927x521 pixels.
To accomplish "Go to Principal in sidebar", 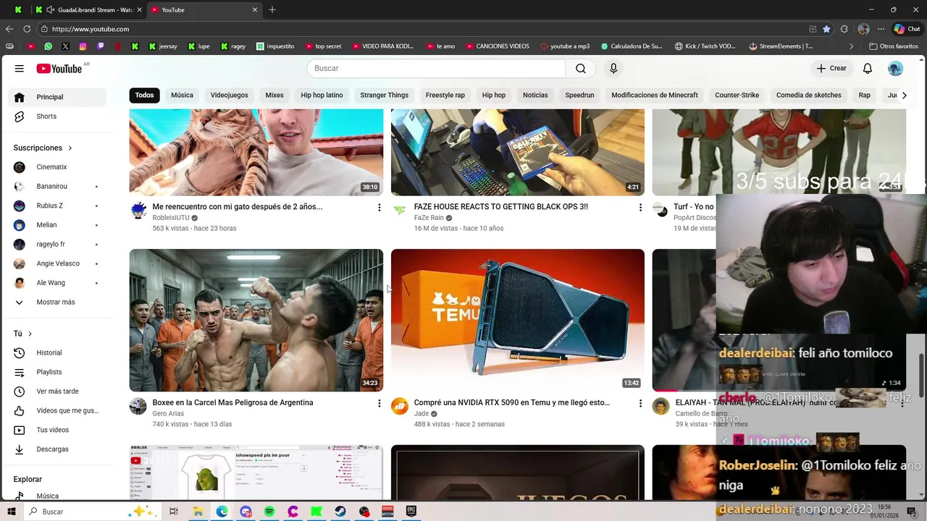I will (x=58, y=97).
